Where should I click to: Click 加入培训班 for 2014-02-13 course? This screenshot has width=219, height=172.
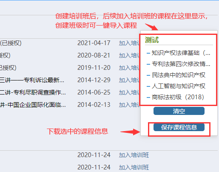point(130,105)
